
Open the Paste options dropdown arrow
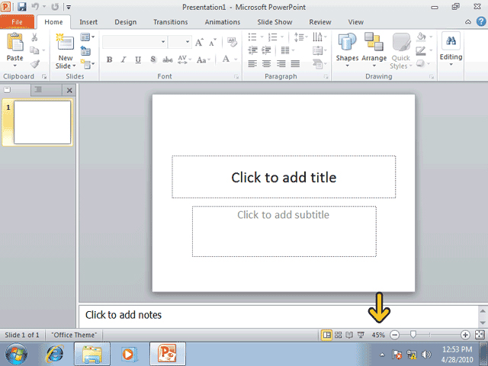pos(15,66)
